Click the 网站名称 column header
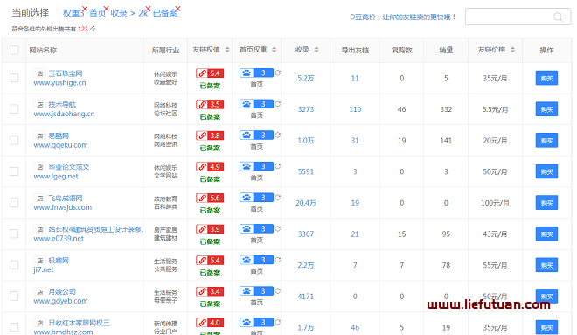 43,50
